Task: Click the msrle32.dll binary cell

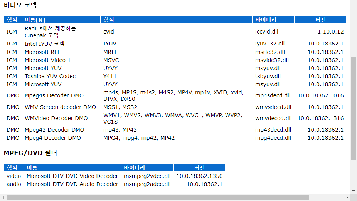Action: coord(270,52)
